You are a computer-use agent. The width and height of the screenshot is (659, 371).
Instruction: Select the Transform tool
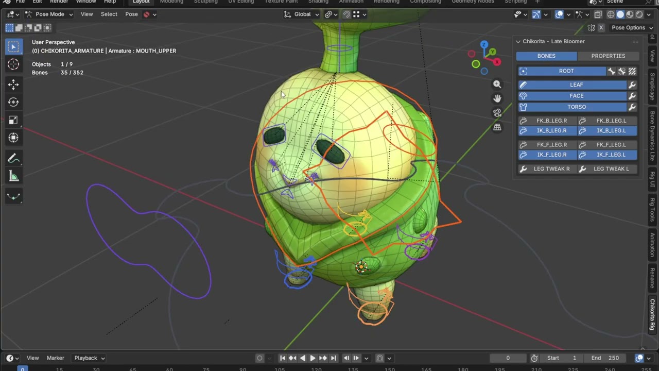click(x=13, y=138)
